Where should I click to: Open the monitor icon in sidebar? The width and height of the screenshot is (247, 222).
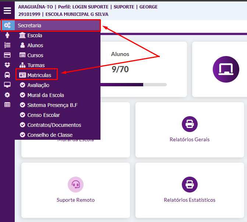point(7,85)
